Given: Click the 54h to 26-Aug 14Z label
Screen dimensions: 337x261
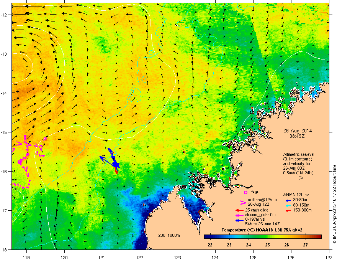Looking at the screenshot, I should pyautogui.click(x=262, y=224).
